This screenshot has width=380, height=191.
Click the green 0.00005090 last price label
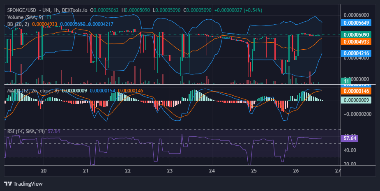[x=356, y=35]
